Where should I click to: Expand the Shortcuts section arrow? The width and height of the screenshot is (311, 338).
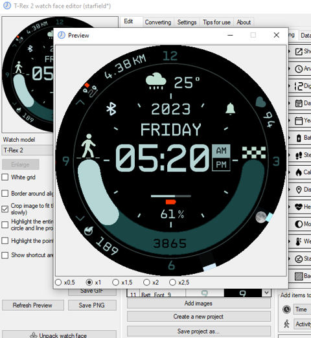290,51
